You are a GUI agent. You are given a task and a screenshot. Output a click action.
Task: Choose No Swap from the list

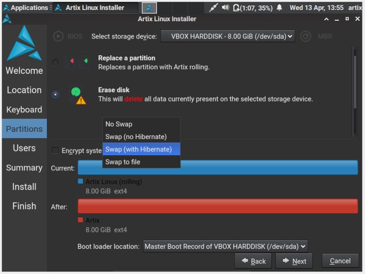pyautogui.click(x=141, y=124)
